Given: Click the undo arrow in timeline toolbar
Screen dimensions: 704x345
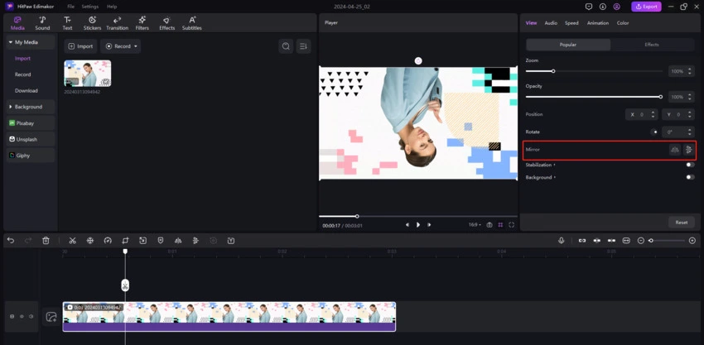Looking at the screenshot, I should click(x=11, y=241).
